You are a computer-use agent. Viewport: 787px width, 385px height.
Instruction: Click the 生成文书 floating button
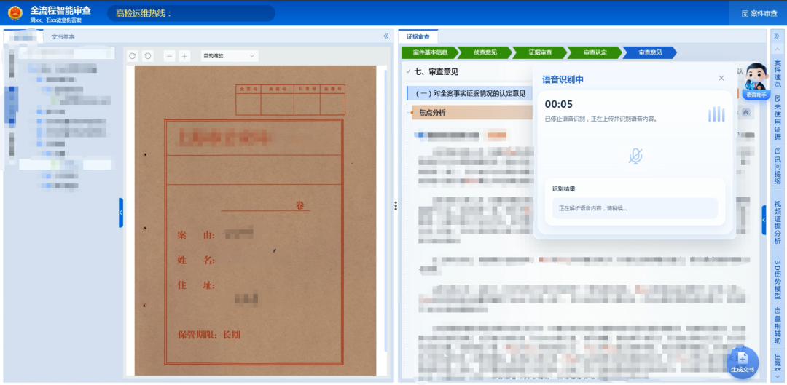pyautogui.click(x=743, y=362)
